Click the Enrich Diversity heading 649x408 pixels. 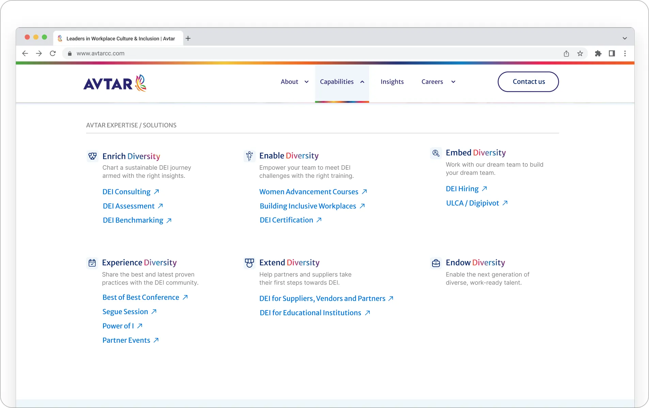point(131,156)
